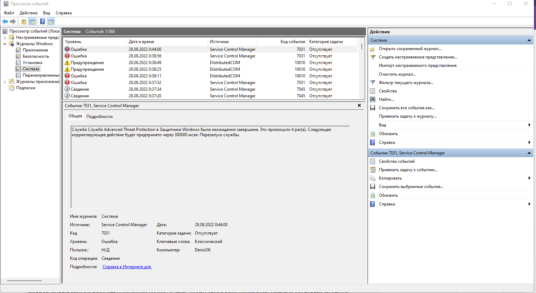
Task: Sort by the Источник column header
Action: coord(232,42)
